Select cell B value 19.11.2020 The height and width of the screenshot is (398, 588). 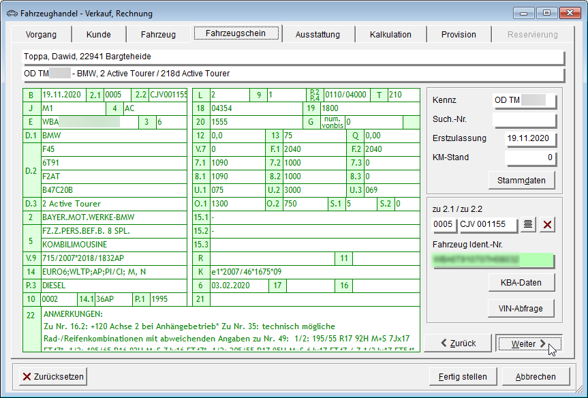coord(63,95)
